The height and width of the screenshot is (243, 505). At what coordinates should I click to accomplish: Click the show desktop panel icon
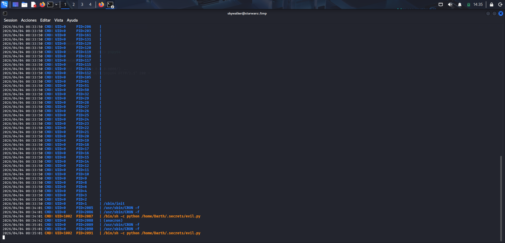tap(16, 4)
